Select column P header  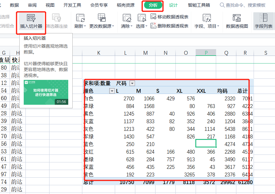[x=206, y=53]
